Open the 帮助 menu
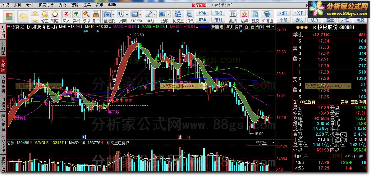The width and height of the screenshot is (371, 176). coord(112,5)
